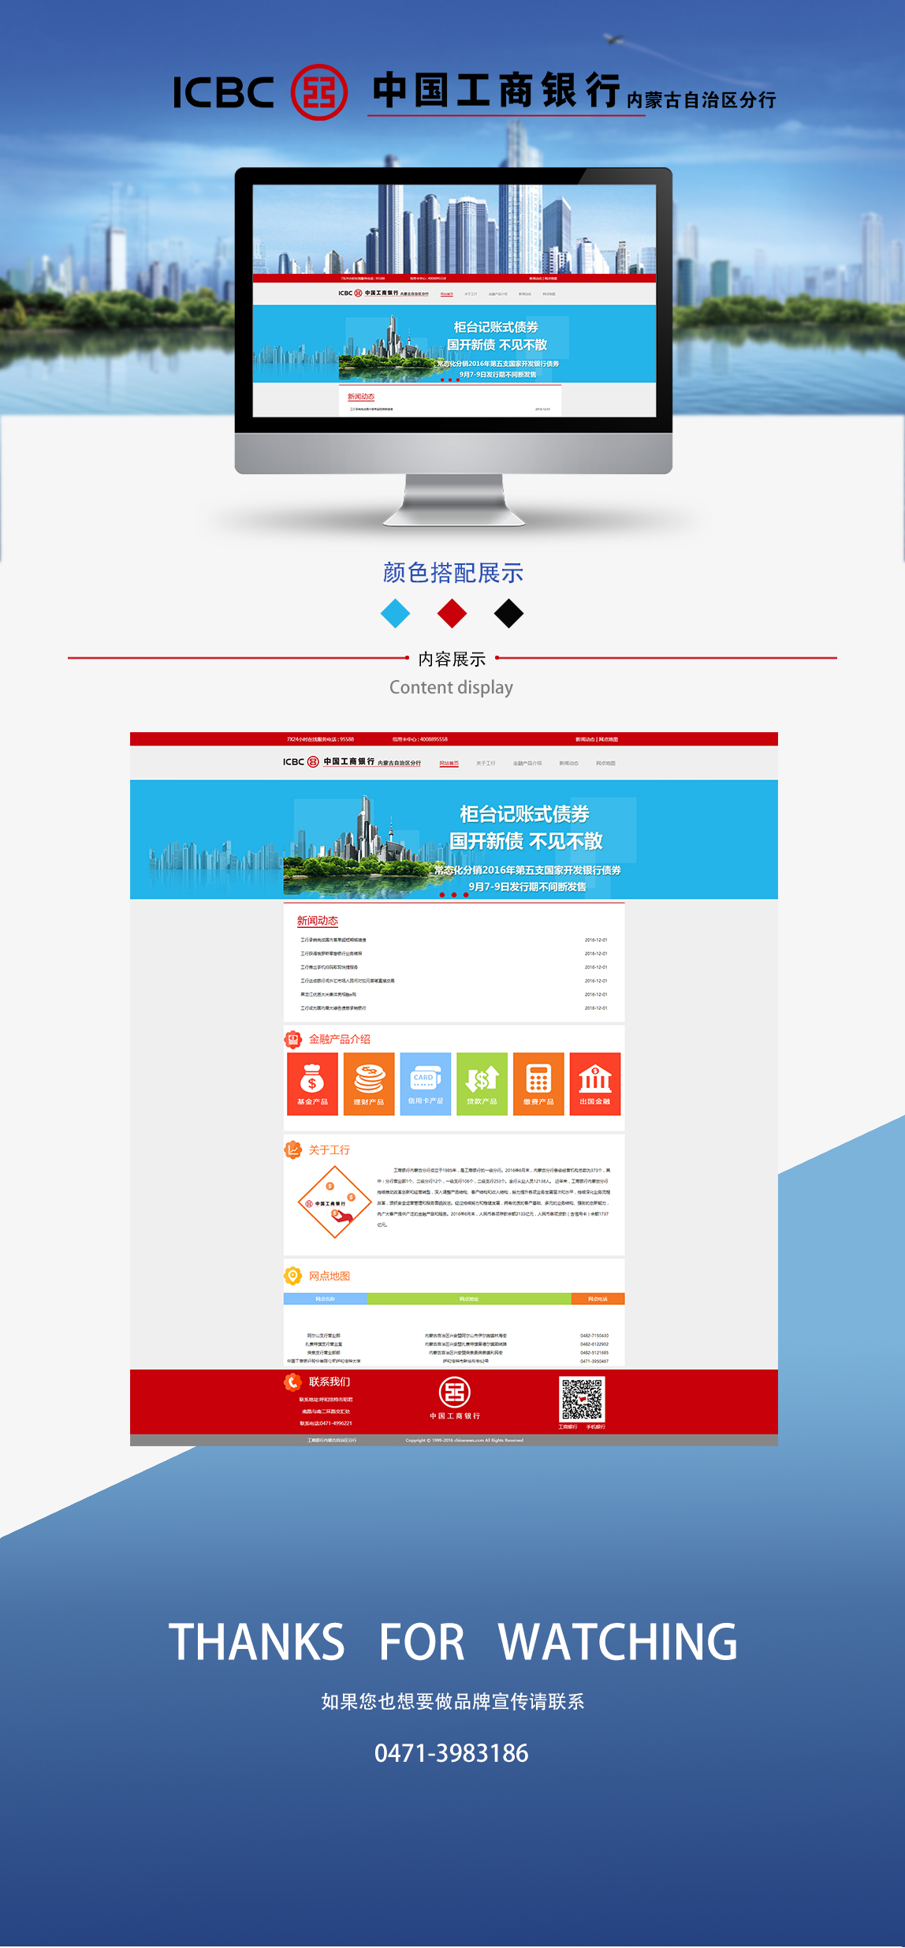Click the first news headline in 新闻动态
905x1948 pixels.
point(333,940)
